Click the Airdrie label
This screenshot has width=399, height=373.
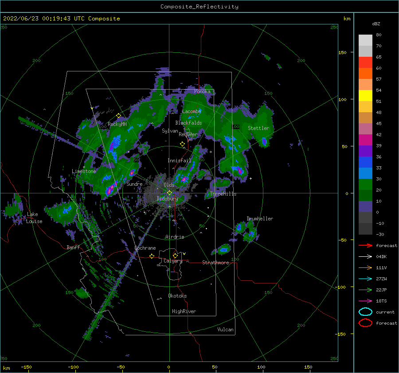coord(175,237)
